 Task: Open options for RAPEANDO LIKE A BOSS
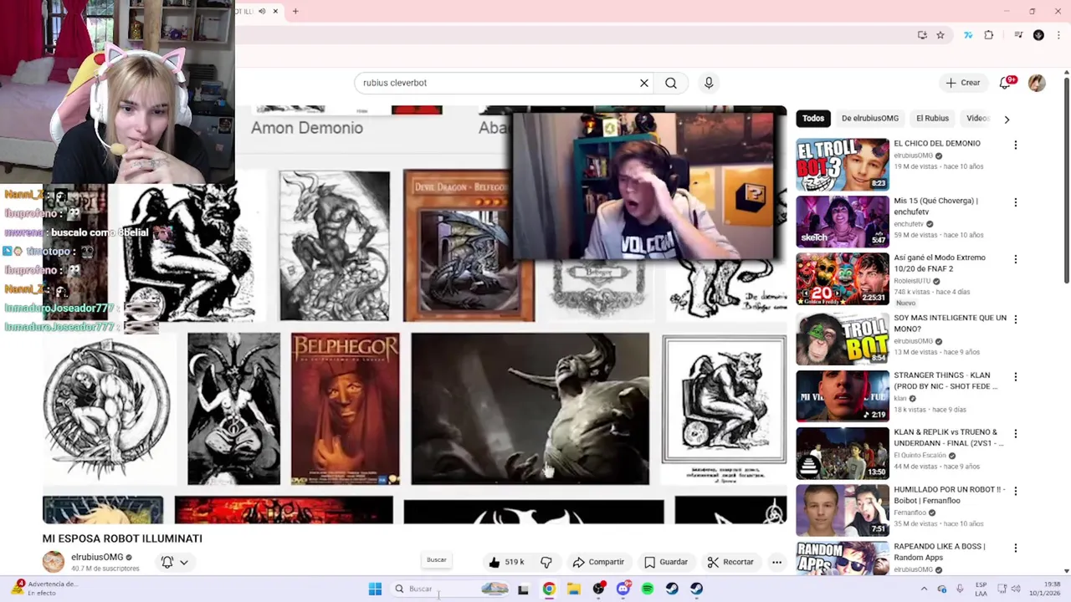(x=1016, y=548)
